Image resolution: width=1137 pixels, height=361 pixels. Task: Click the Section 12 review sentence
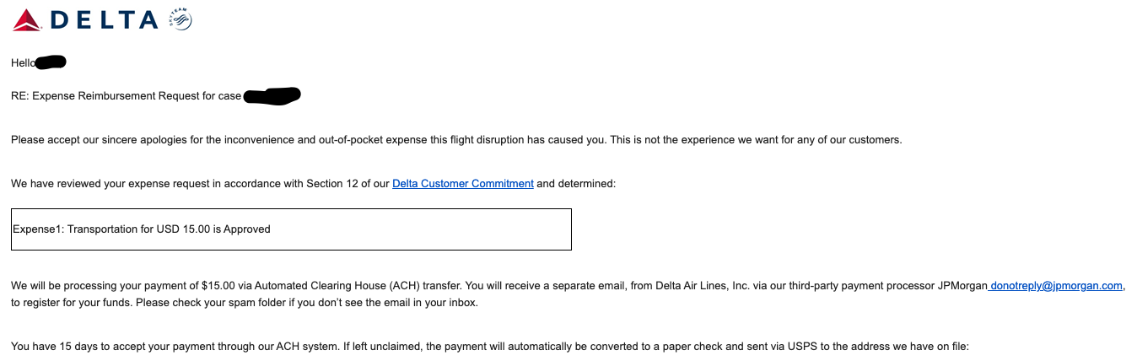pyautogui.click(x=314, y=183)
